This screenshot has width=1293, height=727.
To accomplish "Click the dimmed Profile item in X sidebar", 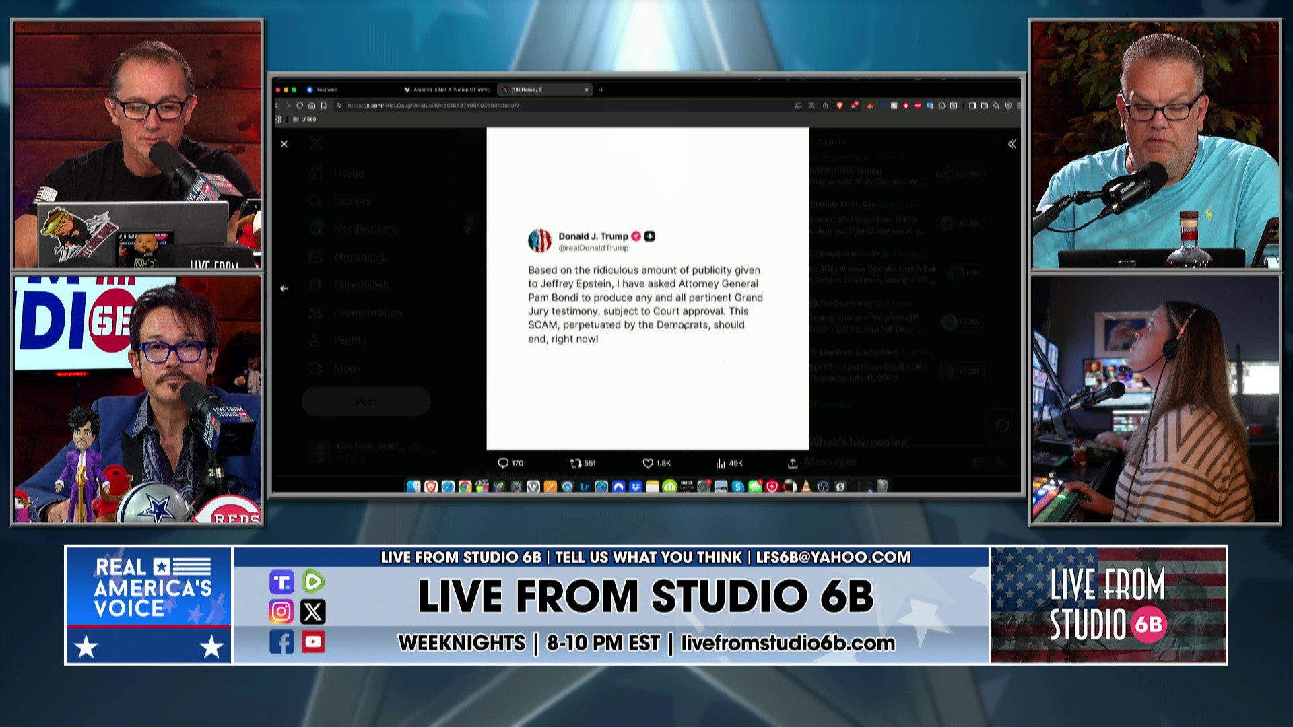I will click(338, 341).
